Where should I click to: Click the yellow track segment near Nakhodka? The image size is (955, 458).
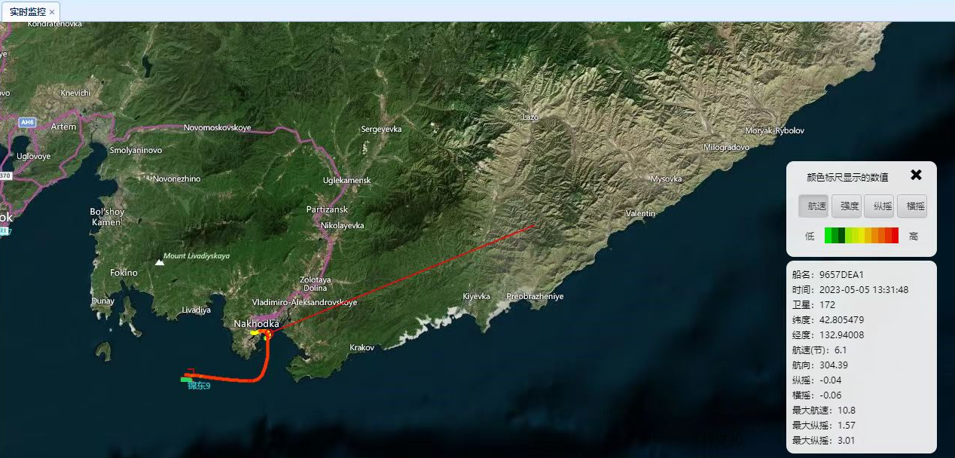tap(255, 332)
